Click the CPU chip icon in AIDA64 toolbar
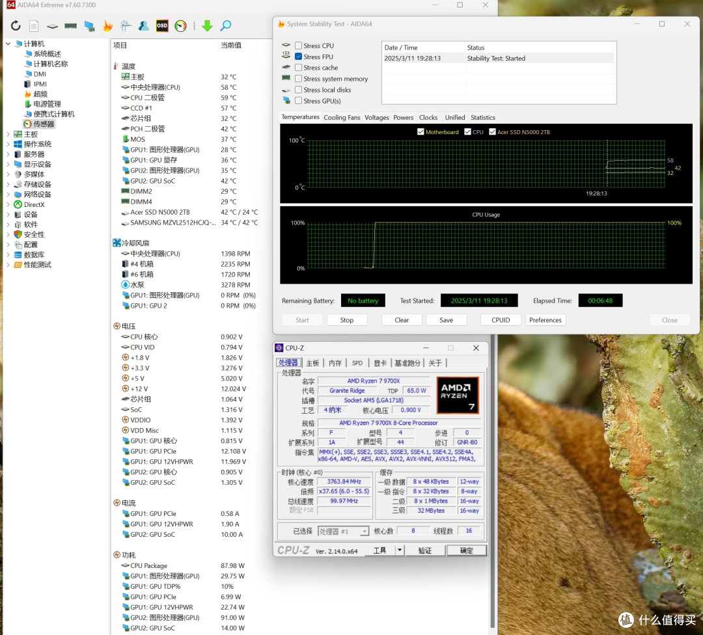This screenshot has width=703, height=635. [x=53, y=26]
